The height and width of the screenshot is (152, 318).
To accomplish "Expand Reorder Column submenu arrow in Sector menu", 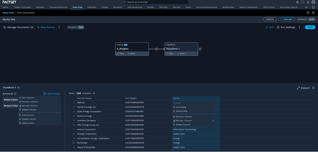I will pyautogui.click(x=213, y=120).
